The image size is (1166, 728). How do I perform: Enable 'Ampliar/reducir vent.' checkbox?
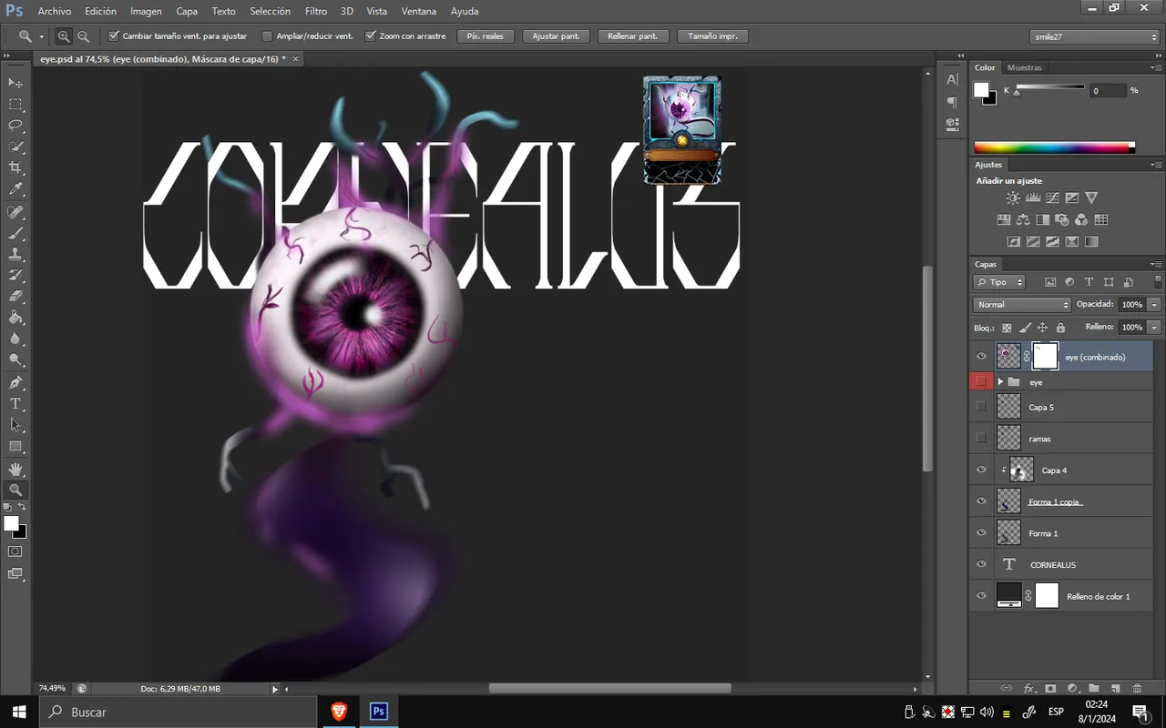click(x=267, y=36)
